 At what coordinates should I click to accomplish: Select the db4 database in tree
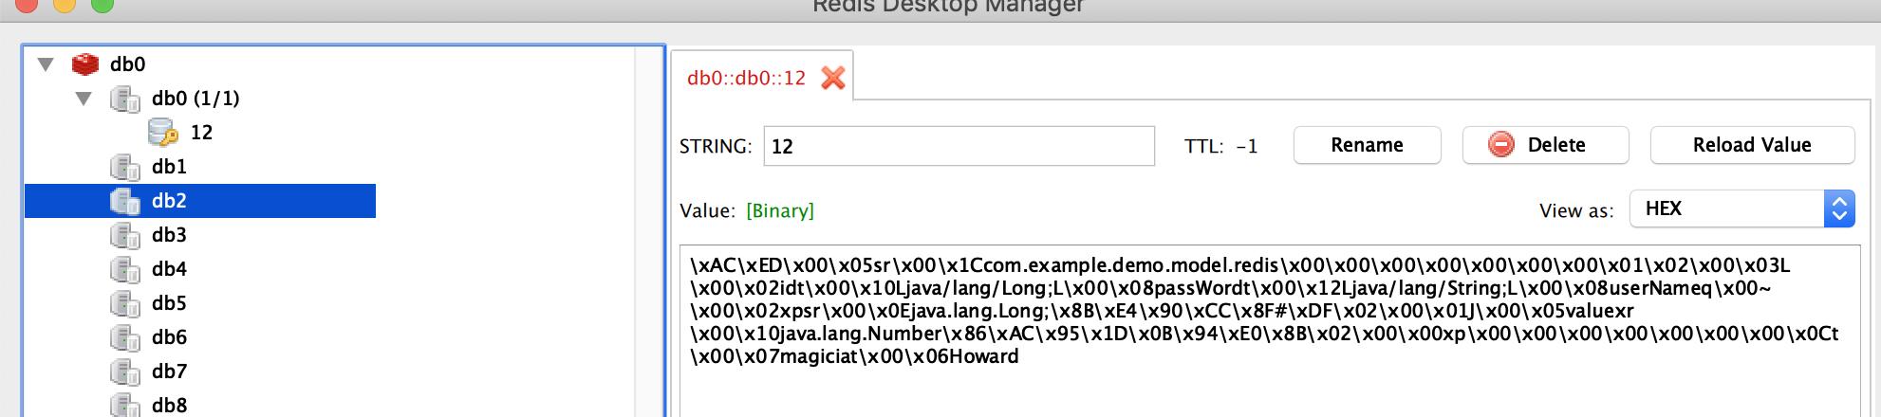169,269
